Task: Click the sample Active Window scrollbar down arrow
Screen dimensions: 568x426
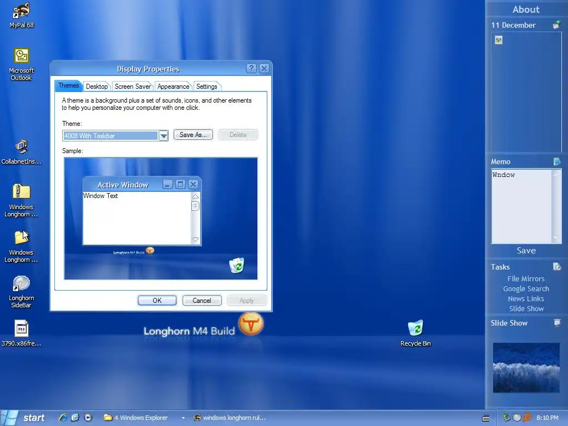Action: coord(195,240)
